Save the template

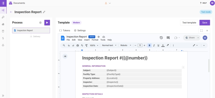(x=205, y=23)
